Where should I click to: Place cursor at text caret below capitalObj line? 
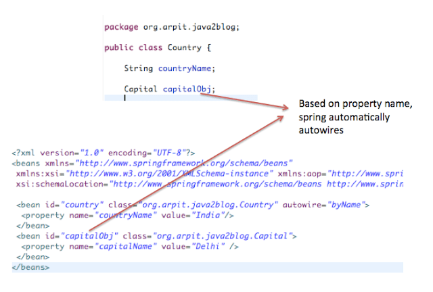125,99
